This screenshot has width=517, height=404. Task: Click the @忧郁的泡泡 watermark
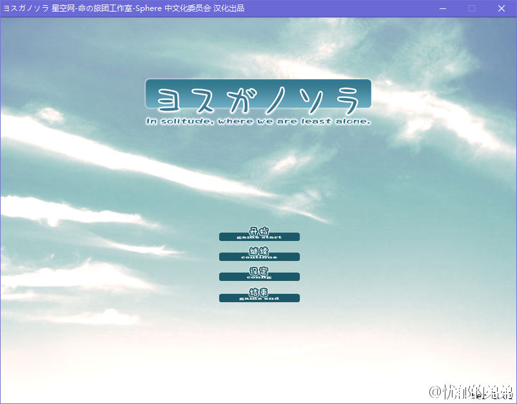467,391
